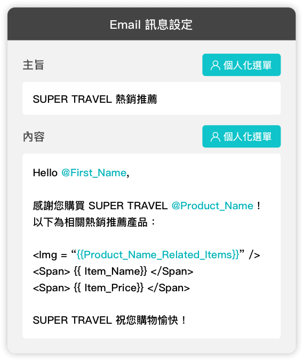Screen dimensions: 303x361
Task: Click the 以下為相關熱銷推薦產品 line
Action: [x=94, y=223]
